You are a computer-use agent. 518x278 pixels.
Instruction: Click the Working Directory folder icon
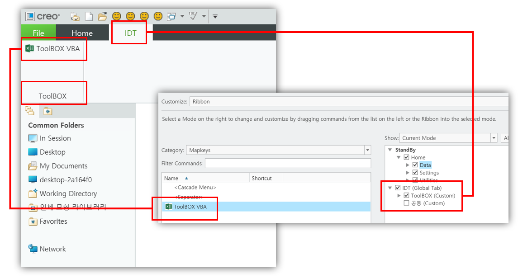pyautogui.click(x=33, y=193)
